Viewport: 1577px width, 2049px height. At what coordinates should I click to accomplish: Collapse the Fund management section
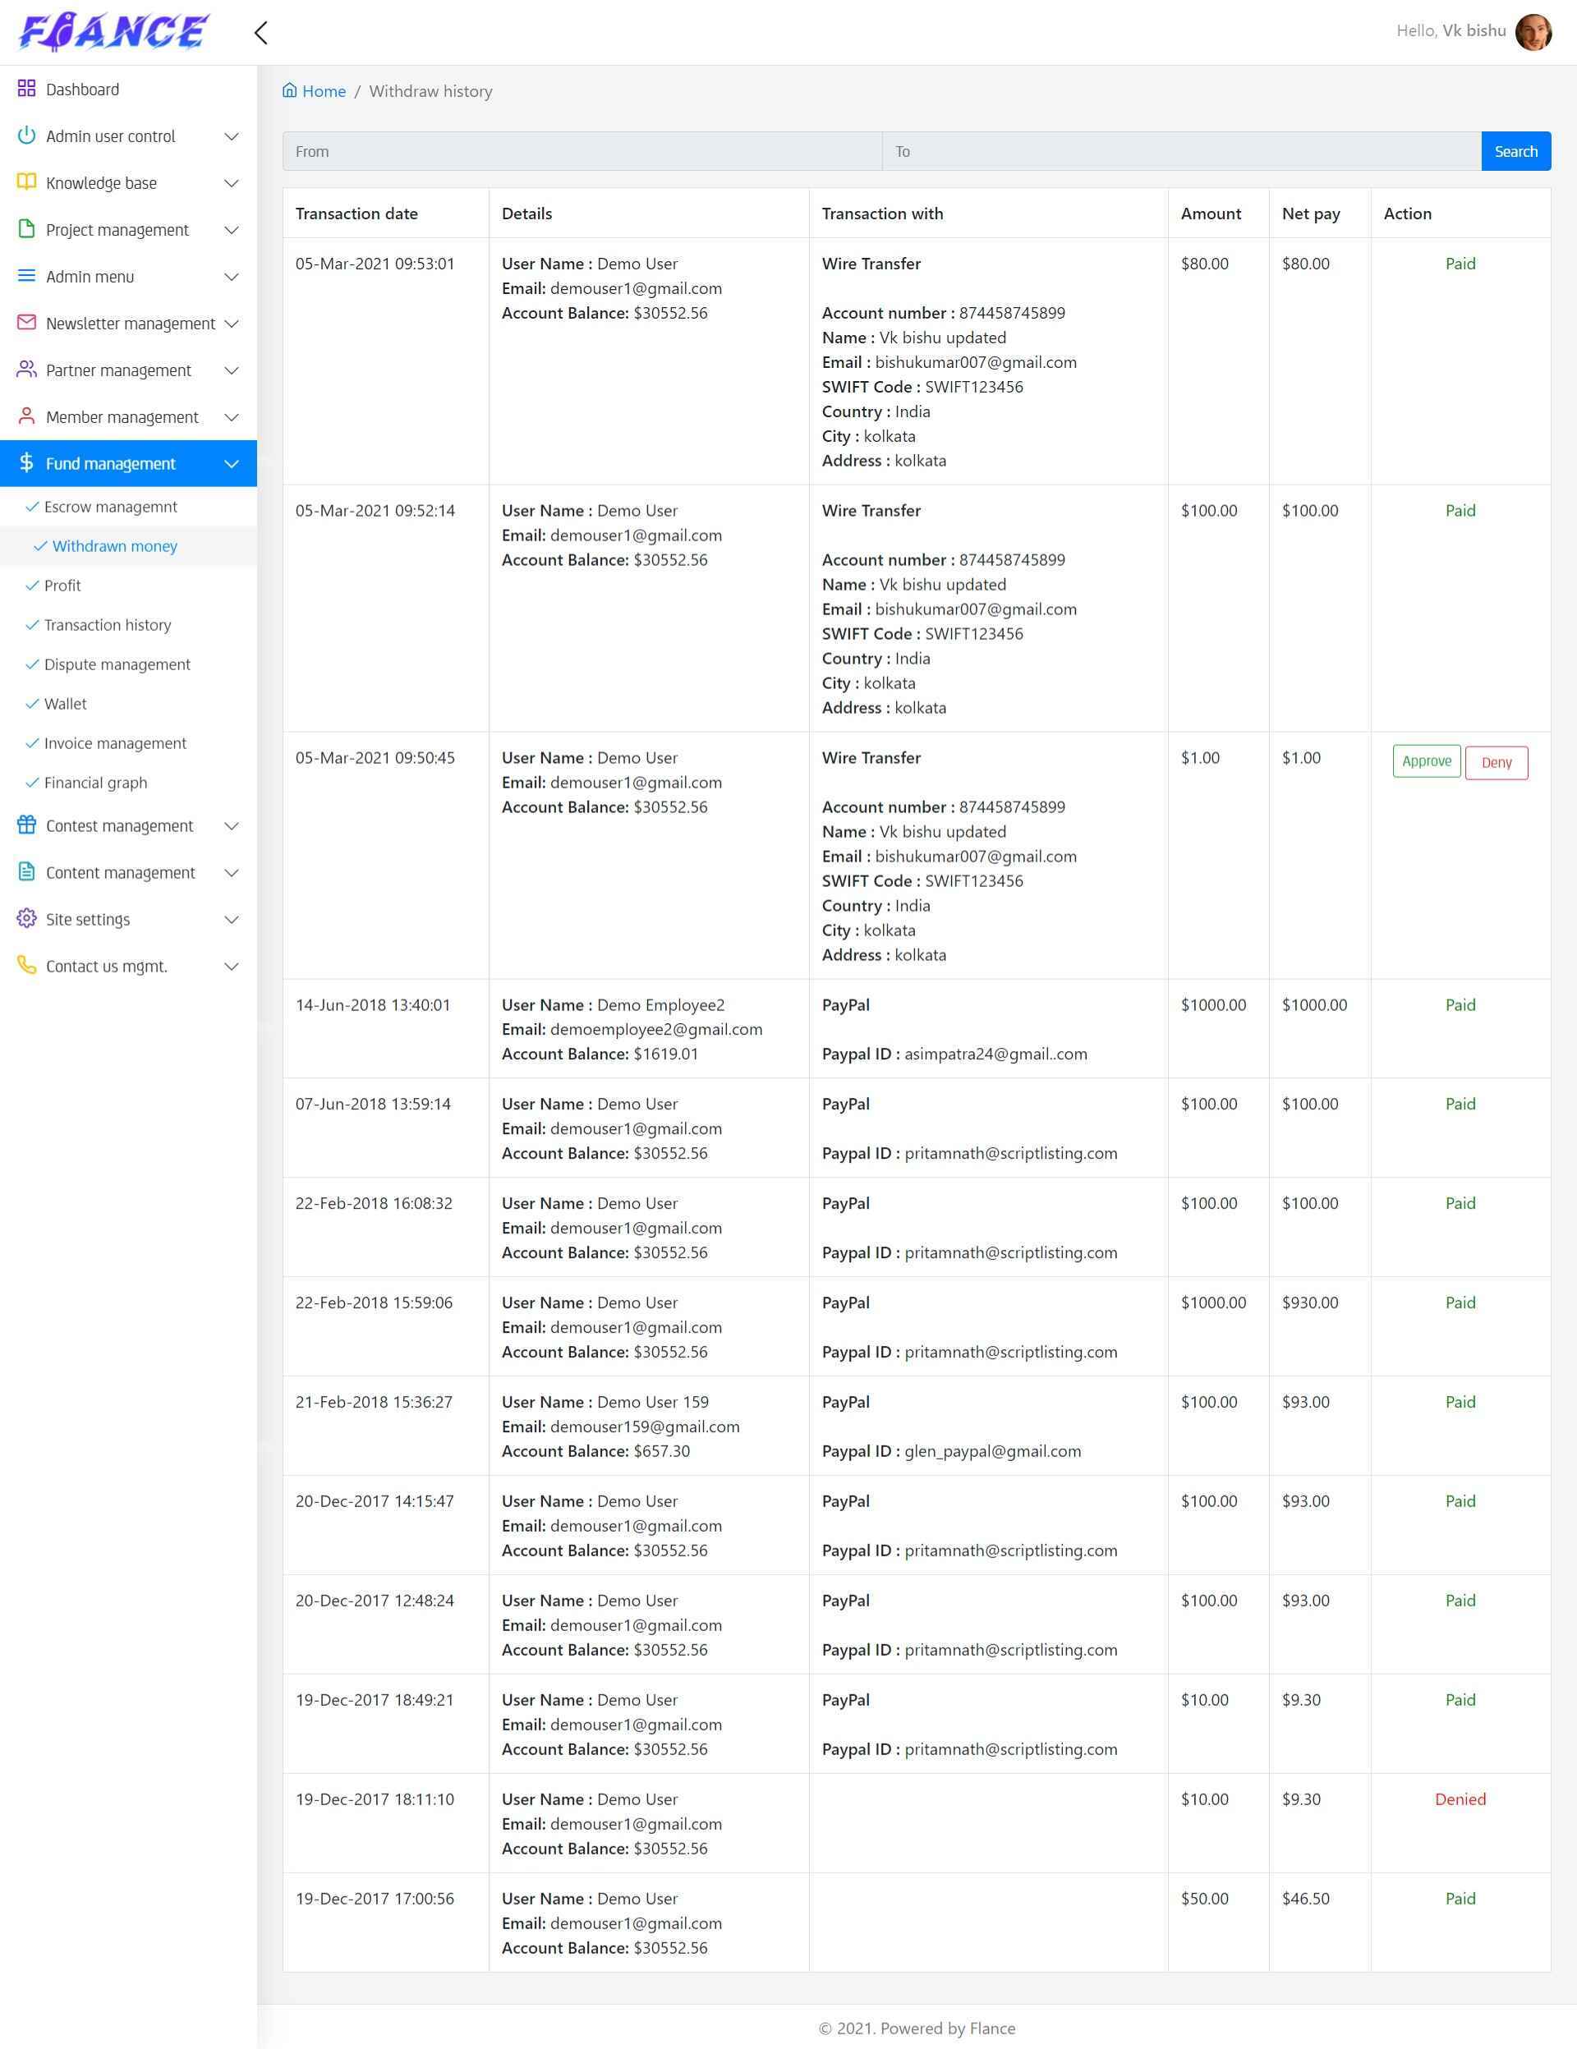[231, 463]
